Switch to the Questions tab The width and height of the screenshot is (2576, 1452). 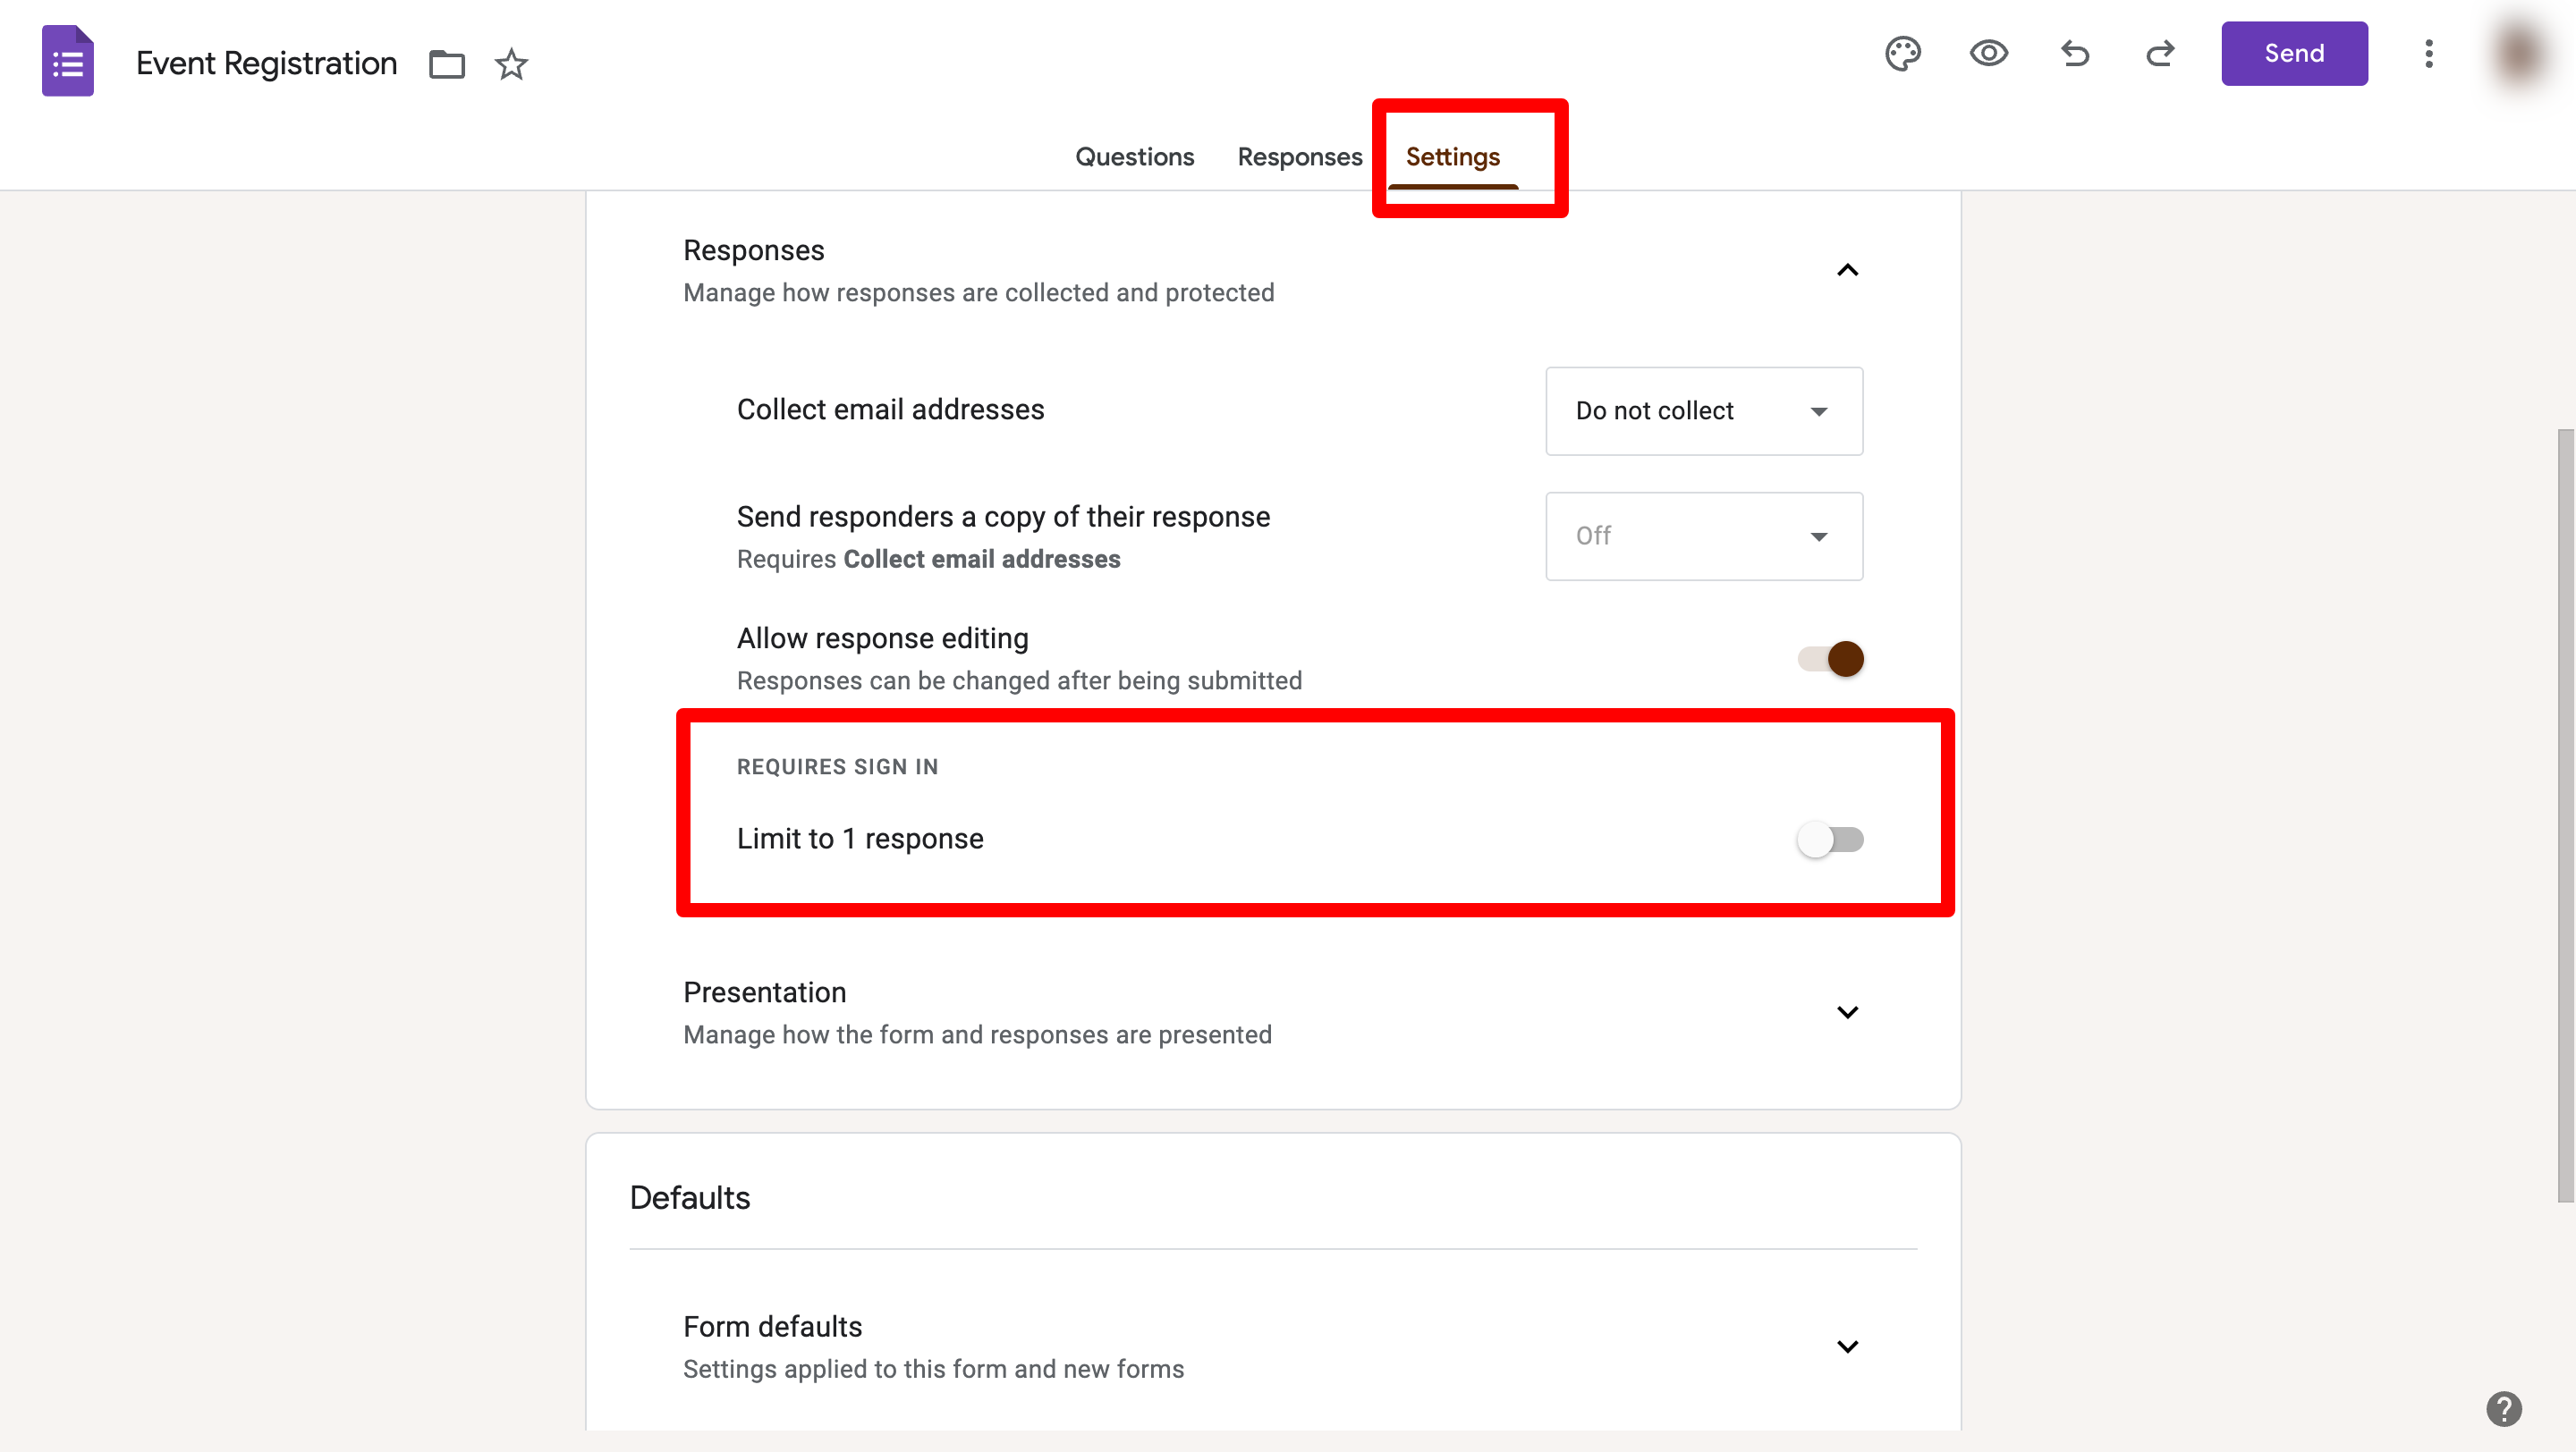click(1134, 156)
